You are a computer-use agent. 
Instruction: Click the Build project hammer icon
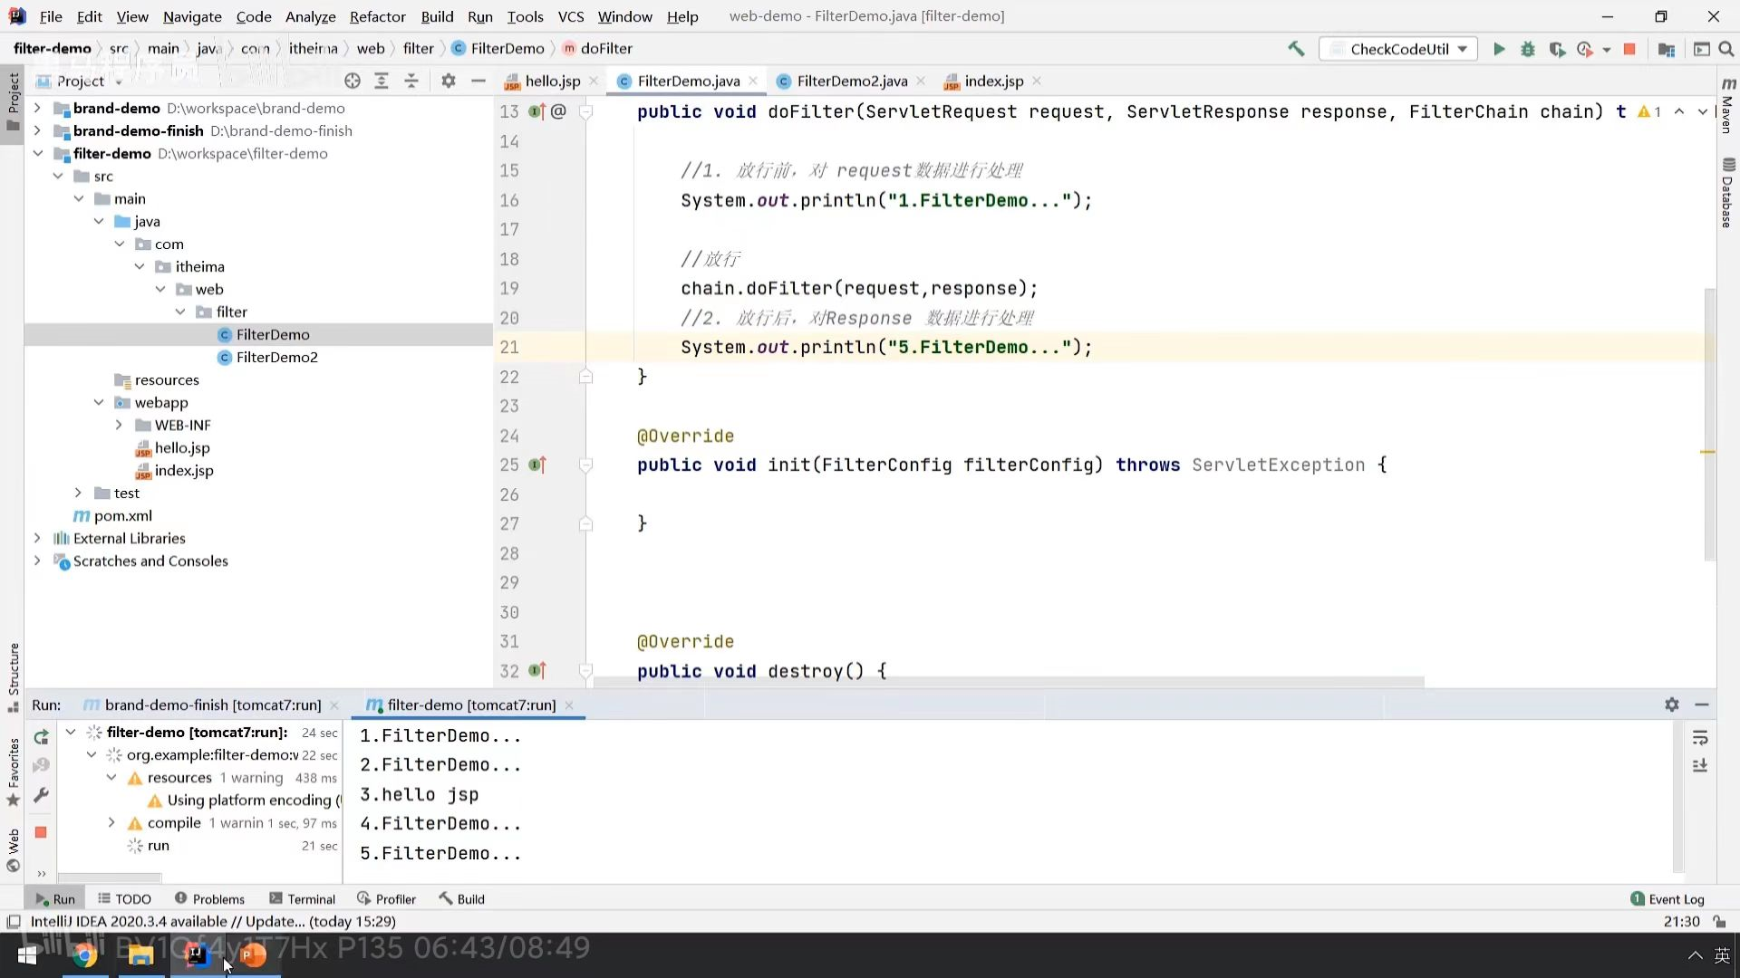[x=1296, y=49]
